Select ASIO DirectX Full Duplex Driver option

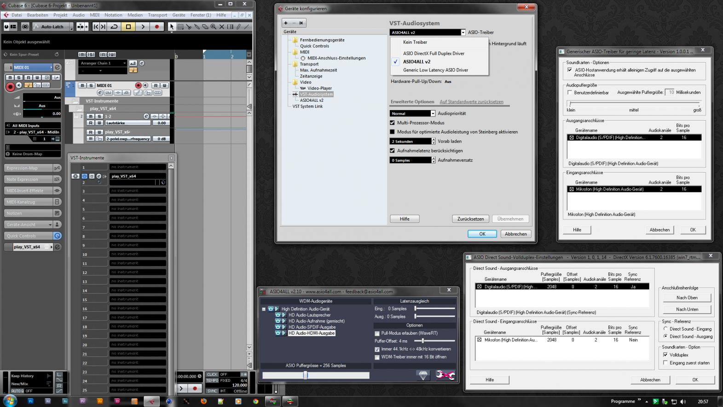(x=434, y=53)
